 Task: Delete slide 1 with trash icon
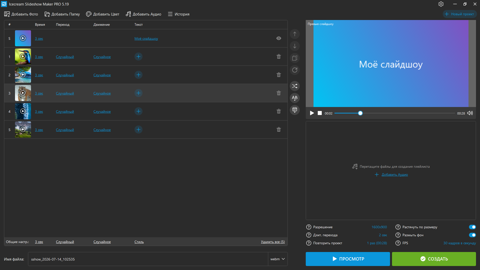279,56
